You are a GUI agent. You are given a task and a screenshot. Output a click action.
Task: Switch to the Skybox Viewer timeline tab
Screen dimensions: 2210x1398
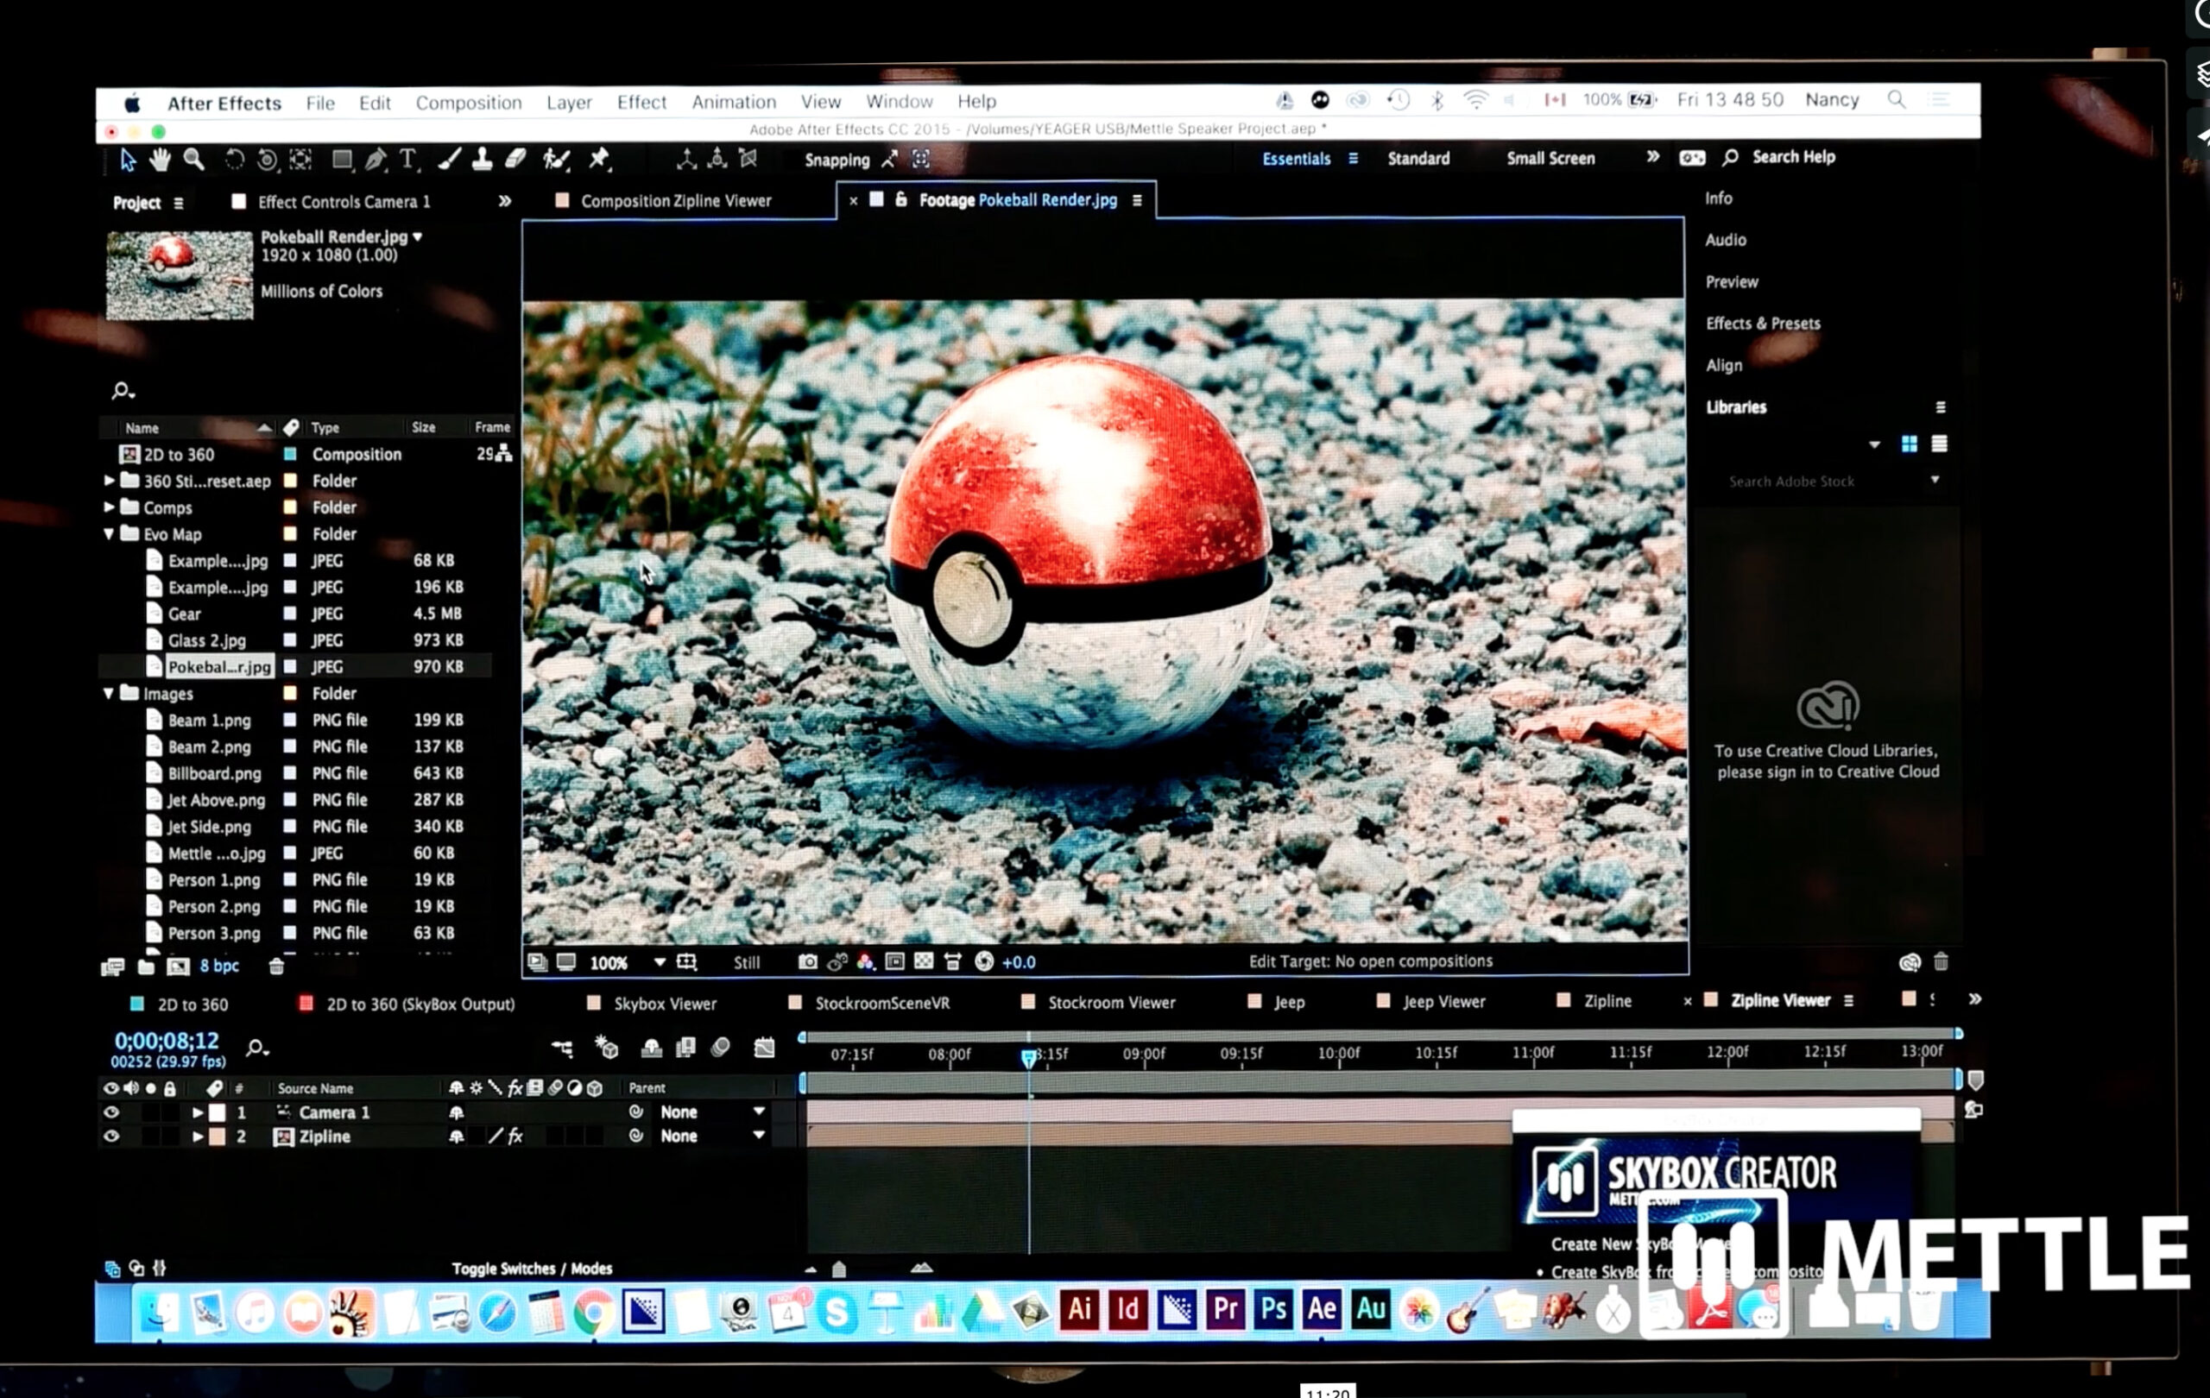tap(664, 1004)
